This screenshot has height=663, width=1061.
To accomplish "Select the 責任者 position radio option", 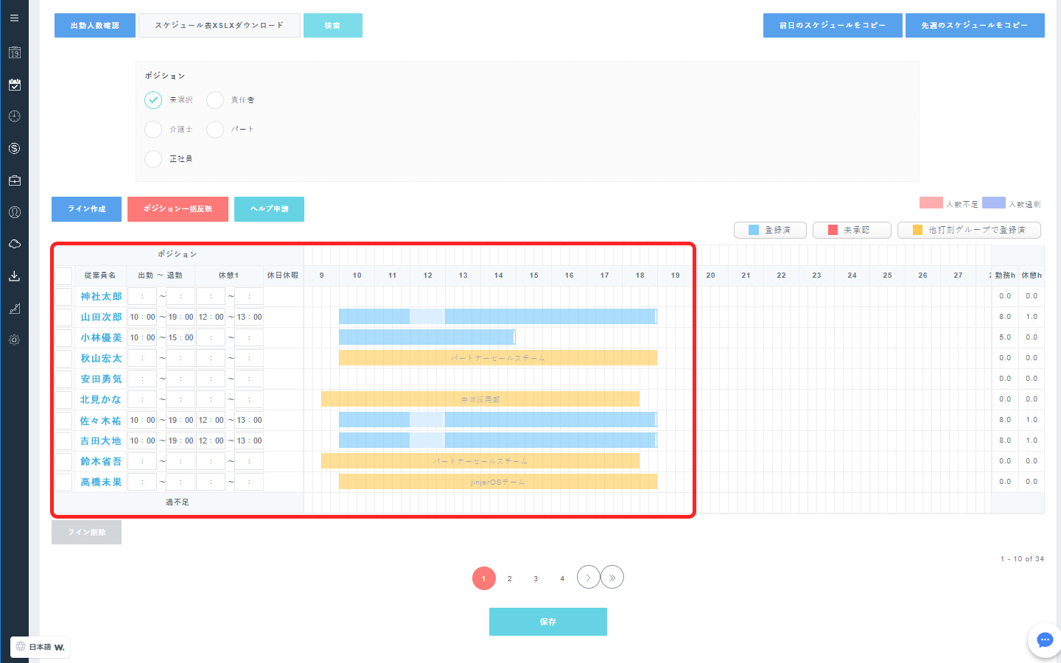I will point(215,100).
